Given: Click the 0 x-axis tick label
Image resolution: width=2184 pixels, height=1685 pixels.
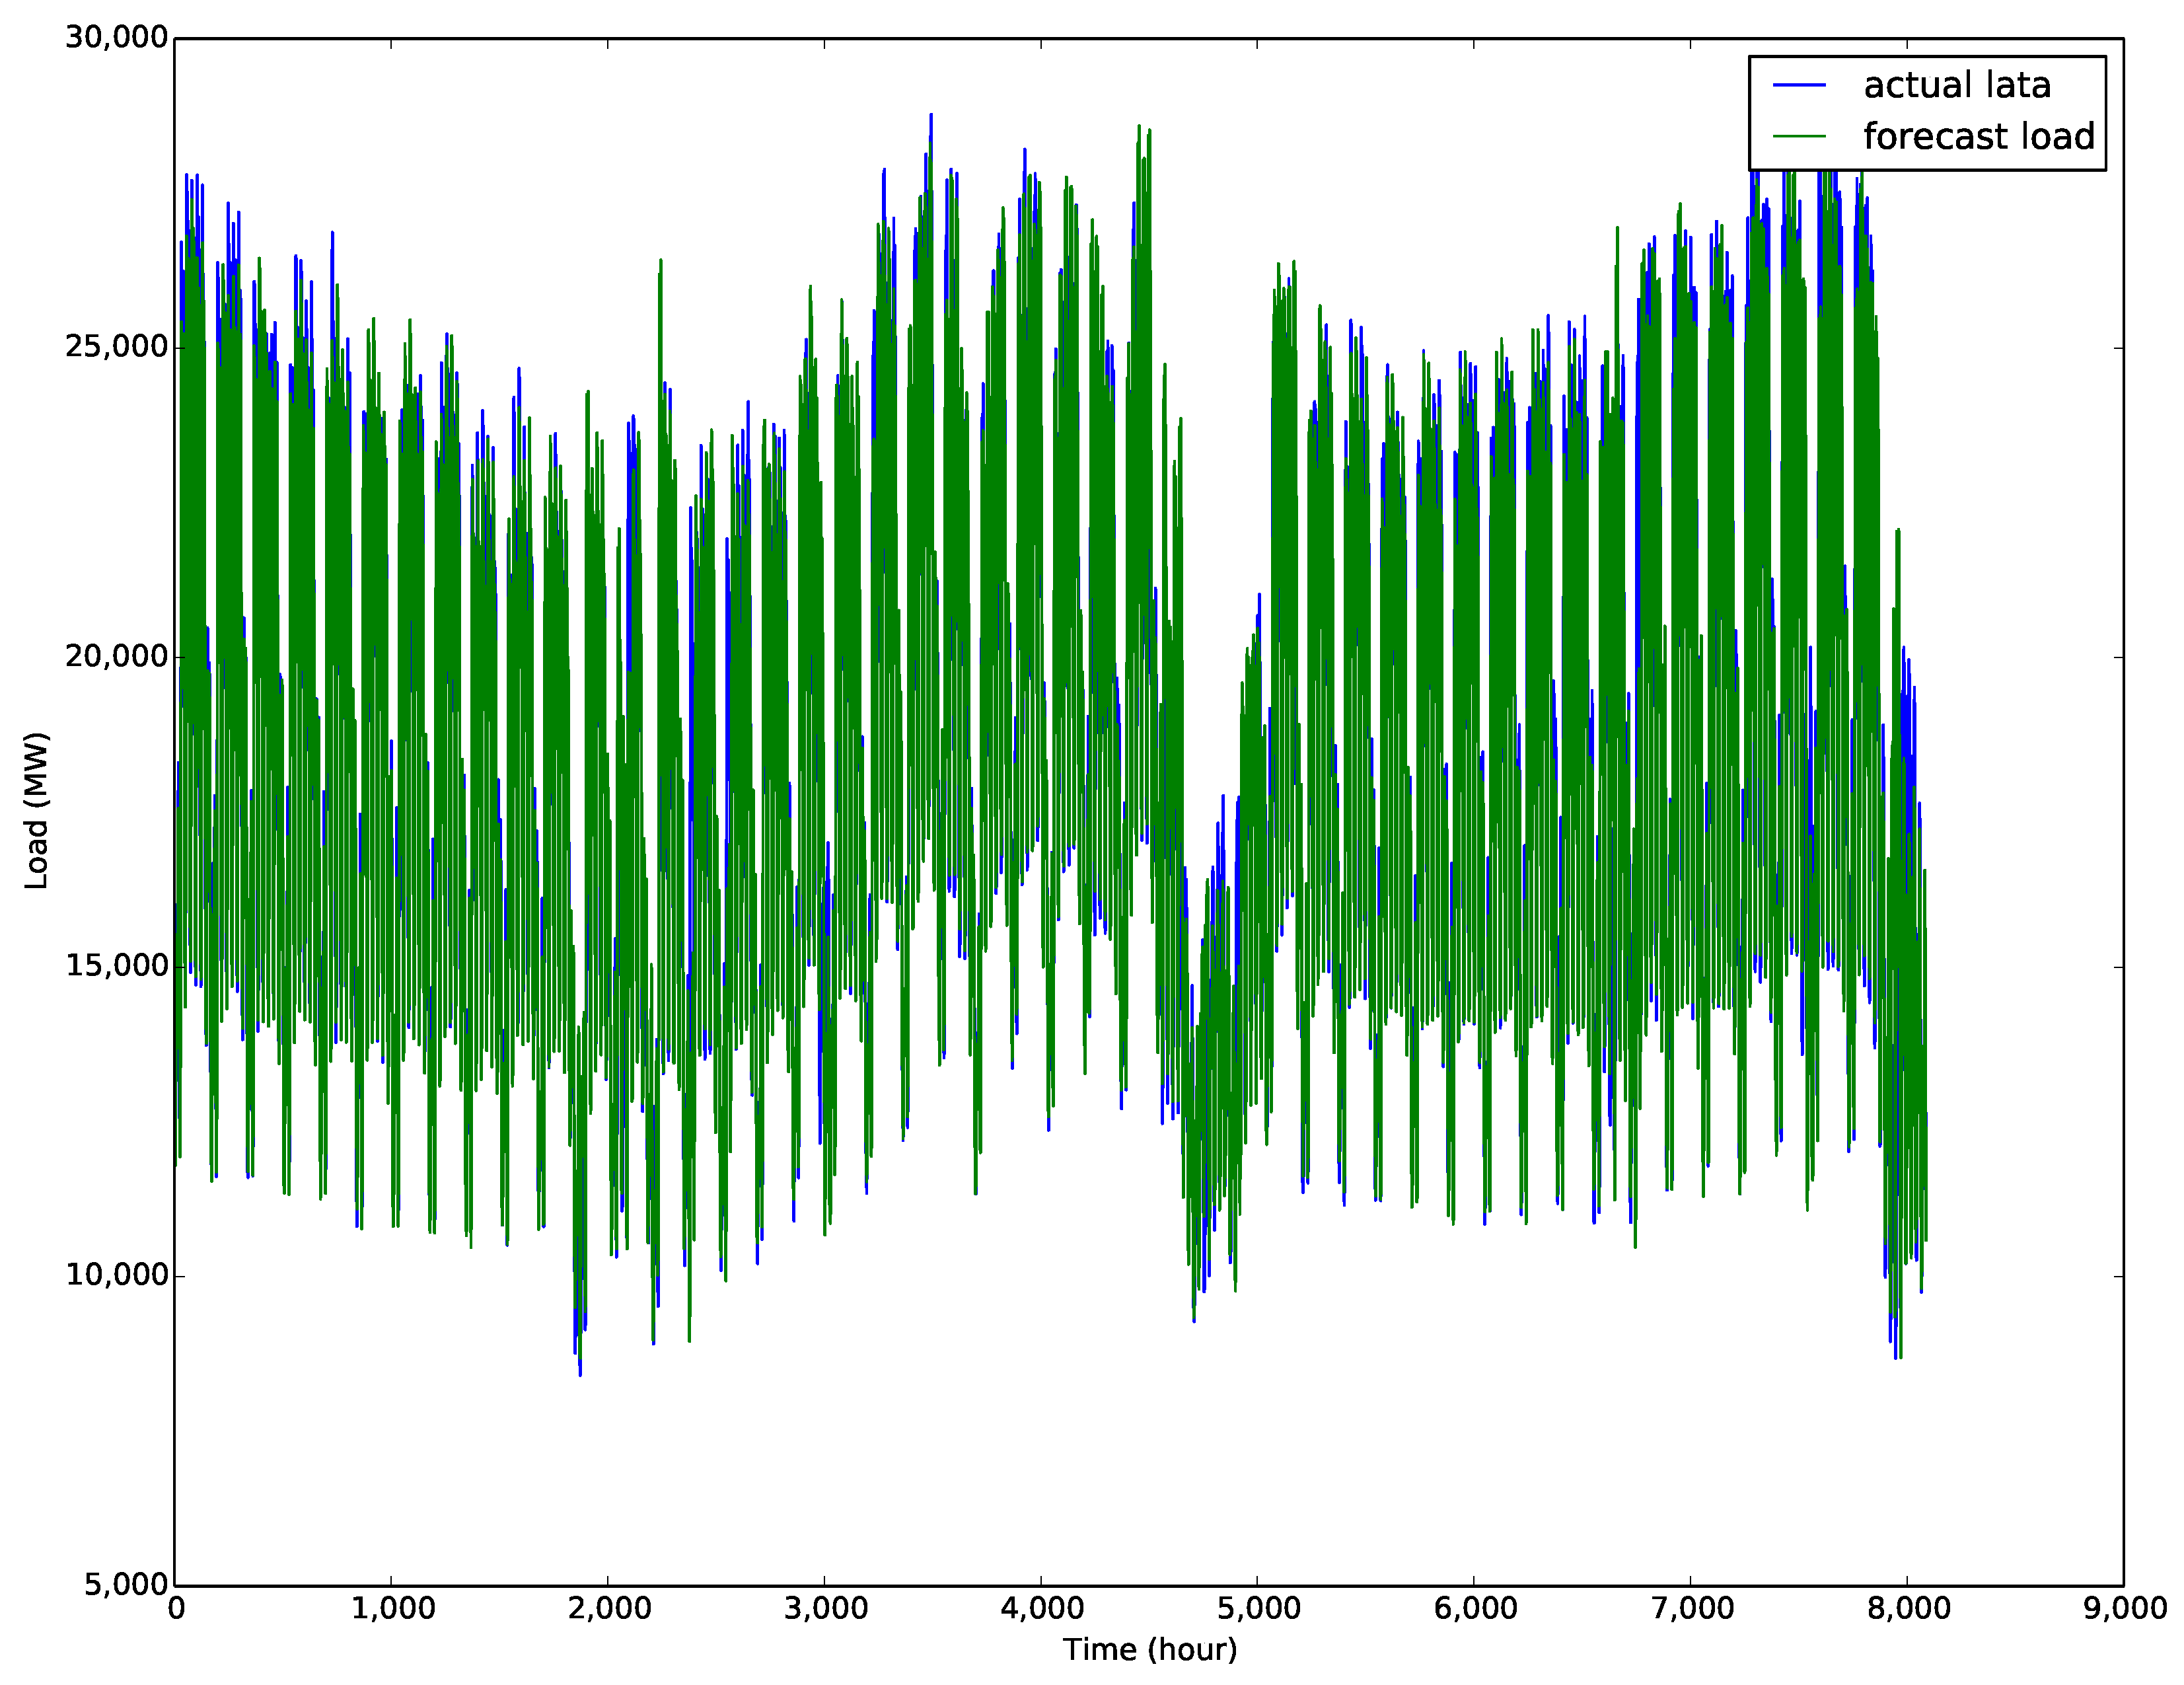Looking at the screenshot, I should click(x=176, y=1609).
